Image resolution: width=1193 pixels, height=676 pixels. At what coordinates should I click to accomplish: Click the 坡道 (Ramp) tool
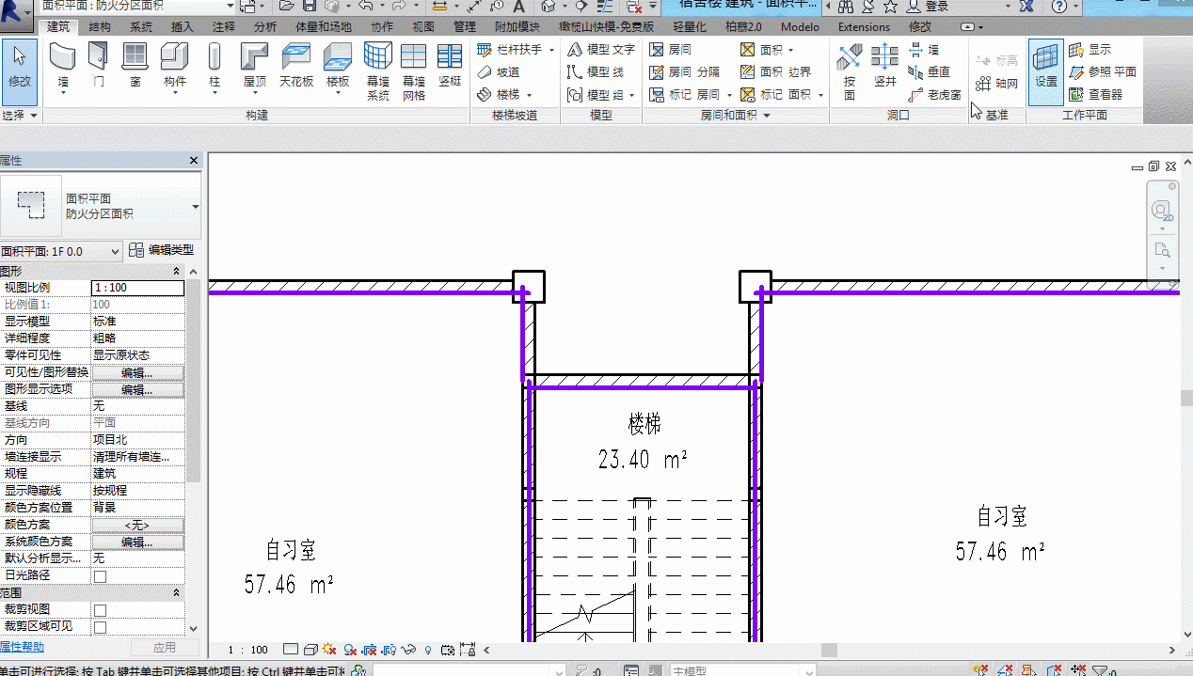point(499,72)
